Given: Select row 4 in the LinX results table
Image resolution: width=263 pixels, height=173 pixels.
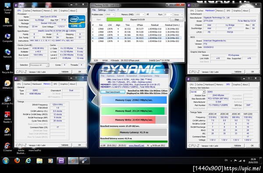Looking at the screenshot, I should click(136, 38).
